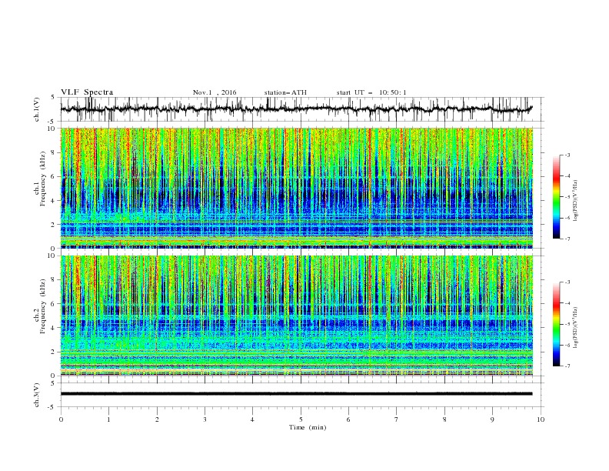Click tick label "2" on the Time axis

[157, 419]
